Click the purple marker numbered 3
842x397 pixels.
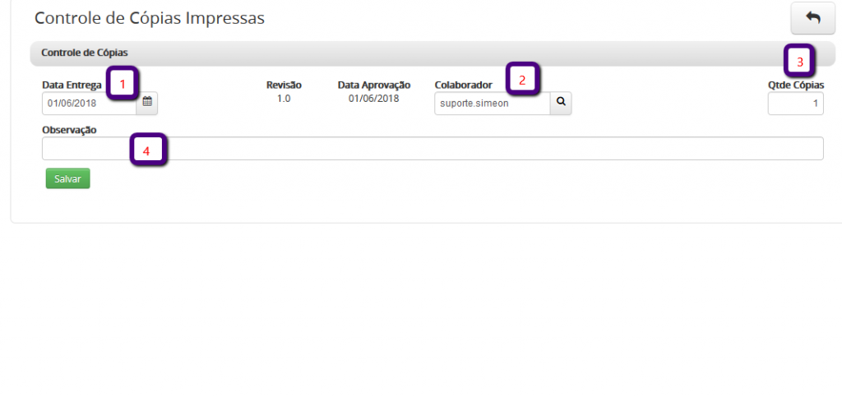pos(799,61)
